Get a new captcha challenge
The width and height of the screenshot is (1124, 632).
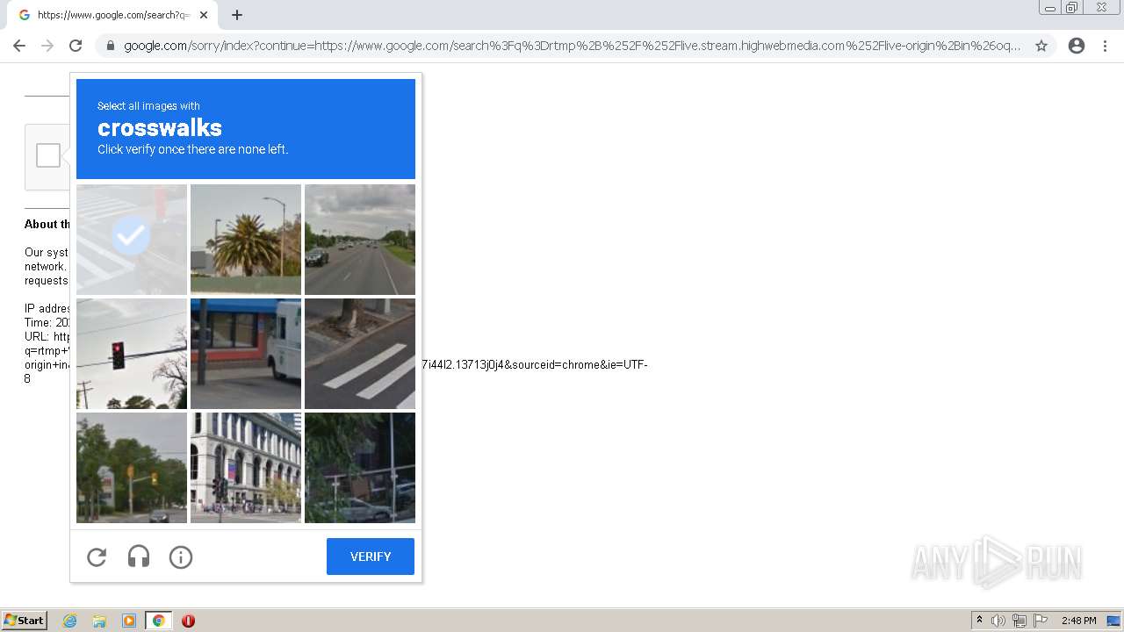pos(97,557)
